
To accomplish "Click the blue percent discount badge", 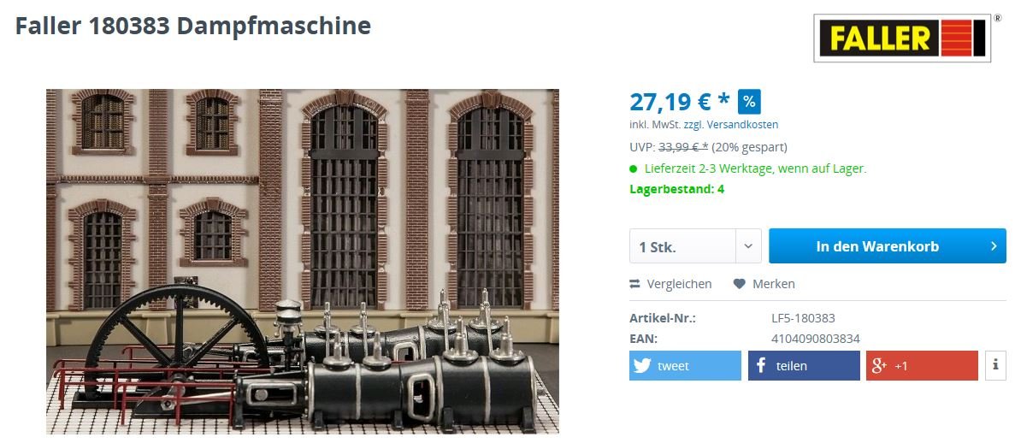I will [749, 102].
